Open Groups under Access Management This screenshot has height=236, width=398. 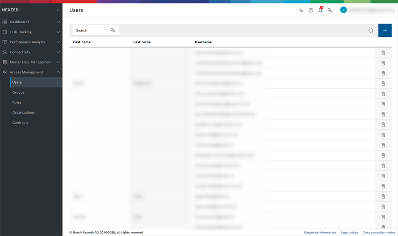coord(18,92)
